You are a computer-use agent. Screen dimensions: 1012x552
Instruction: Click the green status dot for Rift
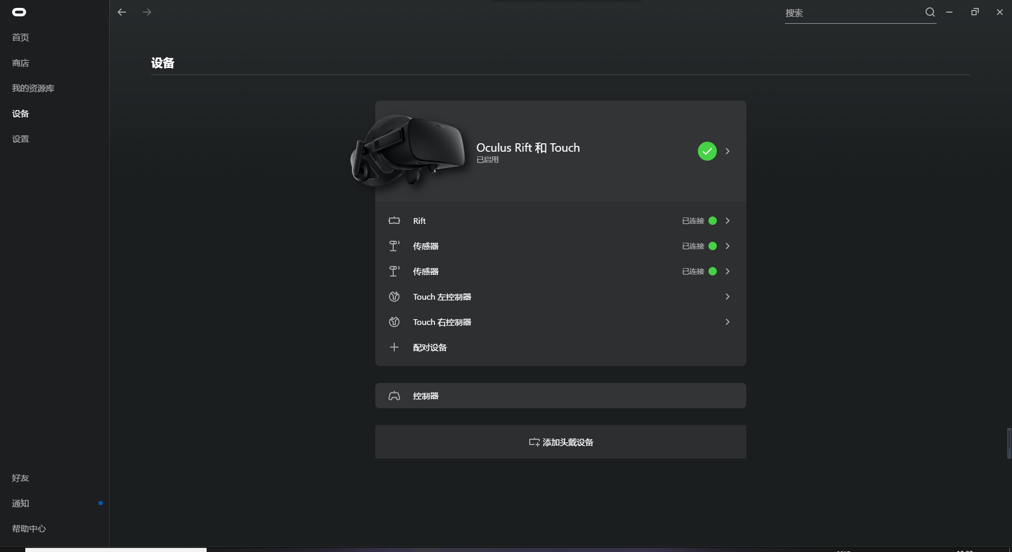click(713, 221)
